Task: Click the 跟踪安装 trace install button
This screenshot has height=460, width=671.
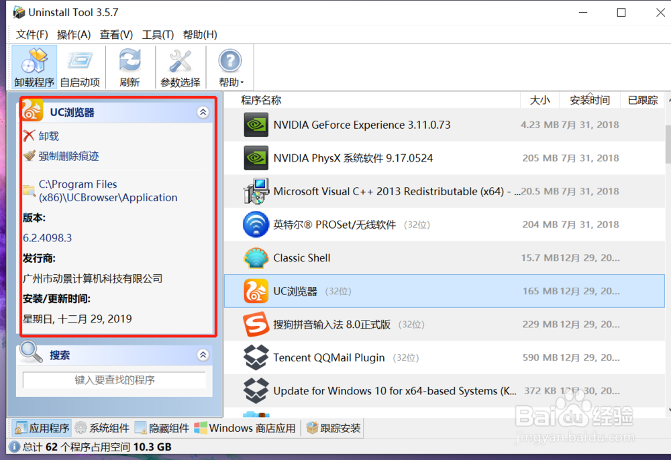Action: click(x=333, y=428)
